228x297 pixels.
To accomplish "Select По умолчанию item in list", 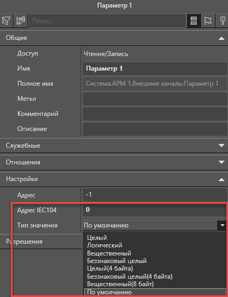I will tap(155, 292).
